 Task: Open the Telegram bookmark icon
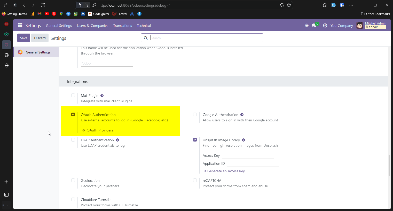(68, 14)
